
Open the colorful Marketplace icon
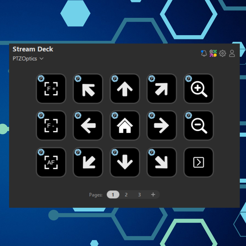(213, 53)
